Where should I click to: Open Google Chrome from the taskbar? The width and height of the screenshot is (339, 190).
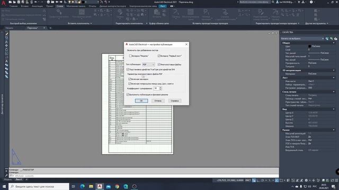(x=117, y=186)
